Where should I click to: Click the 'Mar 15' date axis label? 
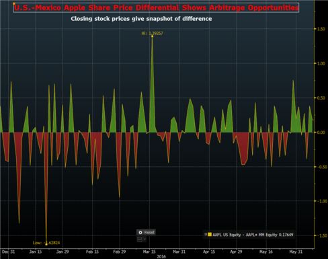coord(149,252)
